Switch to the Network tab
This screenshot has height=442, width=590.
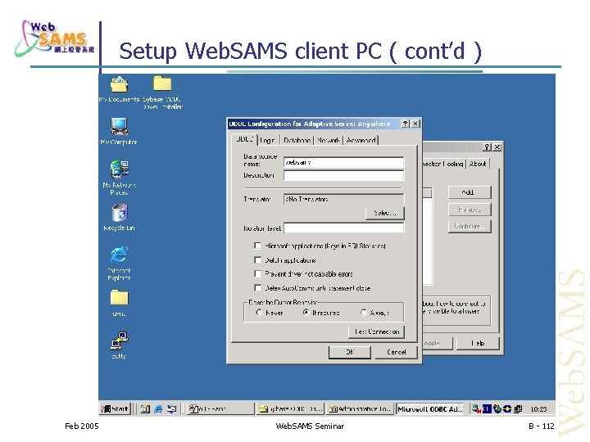(328, 140)
